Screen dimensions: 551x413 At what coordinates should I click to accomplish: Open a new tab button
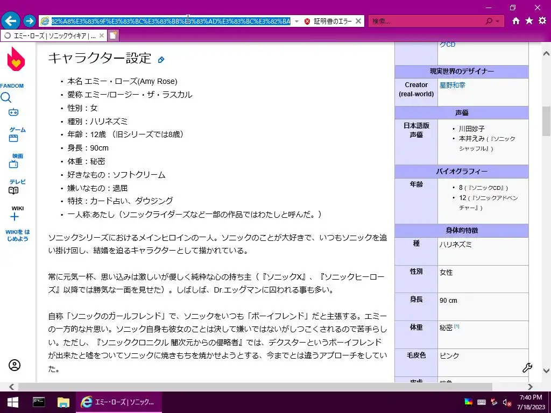[113, 35]
